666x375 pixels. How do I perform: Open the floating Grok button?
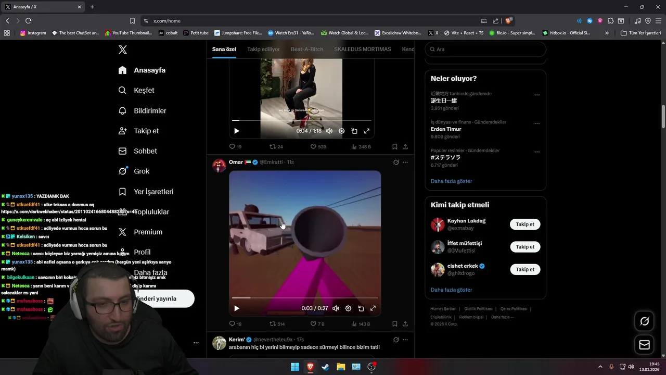point(644,321)
